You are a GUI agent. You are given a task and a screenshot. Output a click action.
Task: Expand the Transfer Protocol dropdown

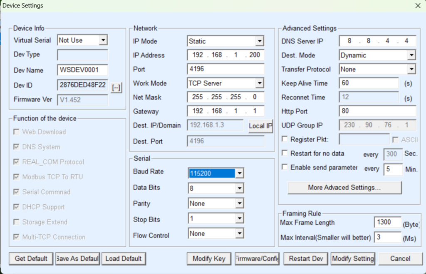click(x=411, y=69)
